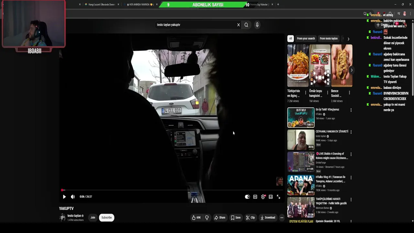Open the player settings gear
This screenshot has width=414, height=233.
click(x=263, y=197)
